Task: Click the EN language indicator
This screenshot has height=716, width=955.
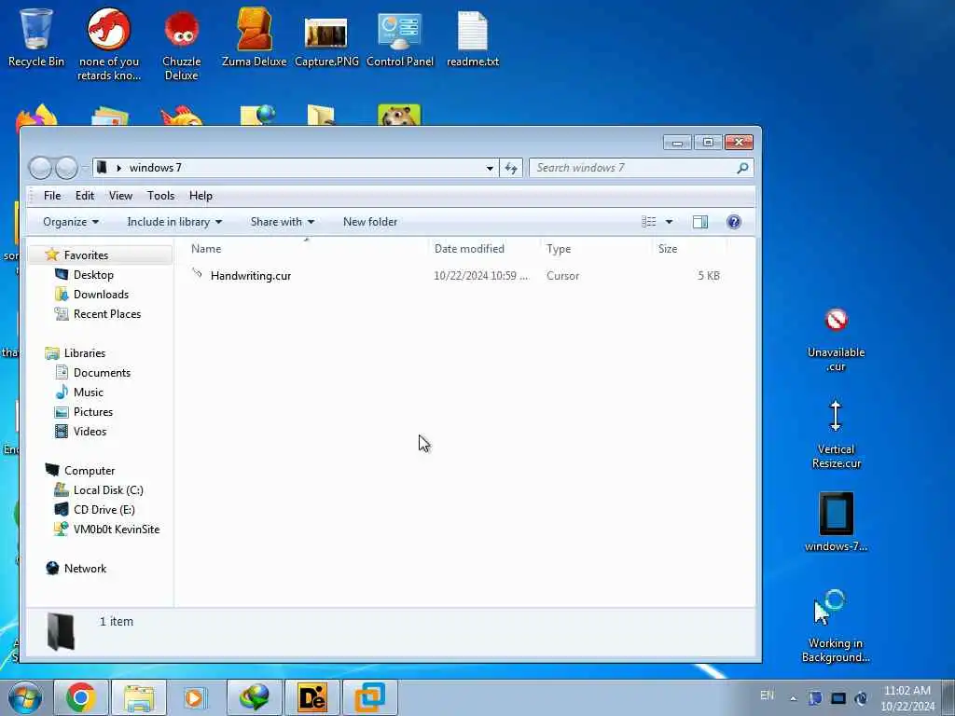Action: pyautogui.click(x=768, y=695)
